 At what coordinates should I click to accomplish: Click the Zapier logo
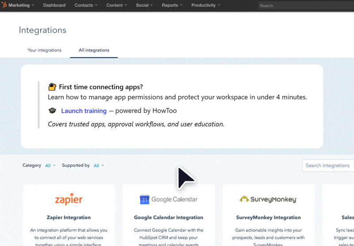(69, 199)
